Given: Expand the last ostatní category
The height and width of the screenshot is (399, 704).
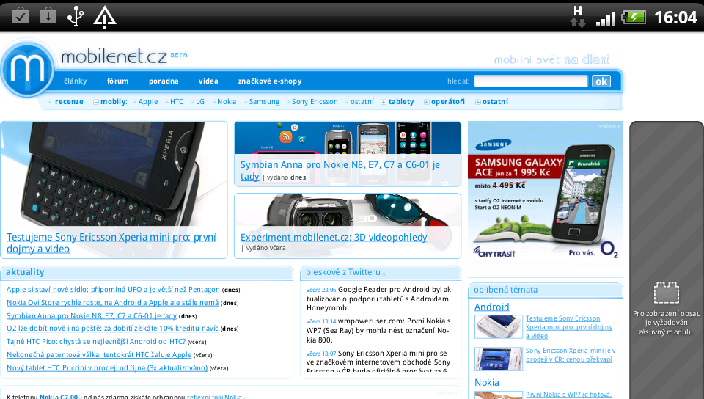Looking at the screenshot, I should point(478,102).
